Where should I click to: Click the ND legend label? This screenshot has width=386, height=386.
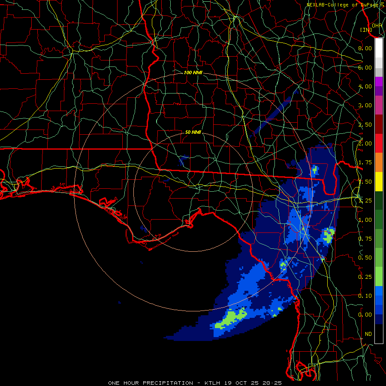368,334
